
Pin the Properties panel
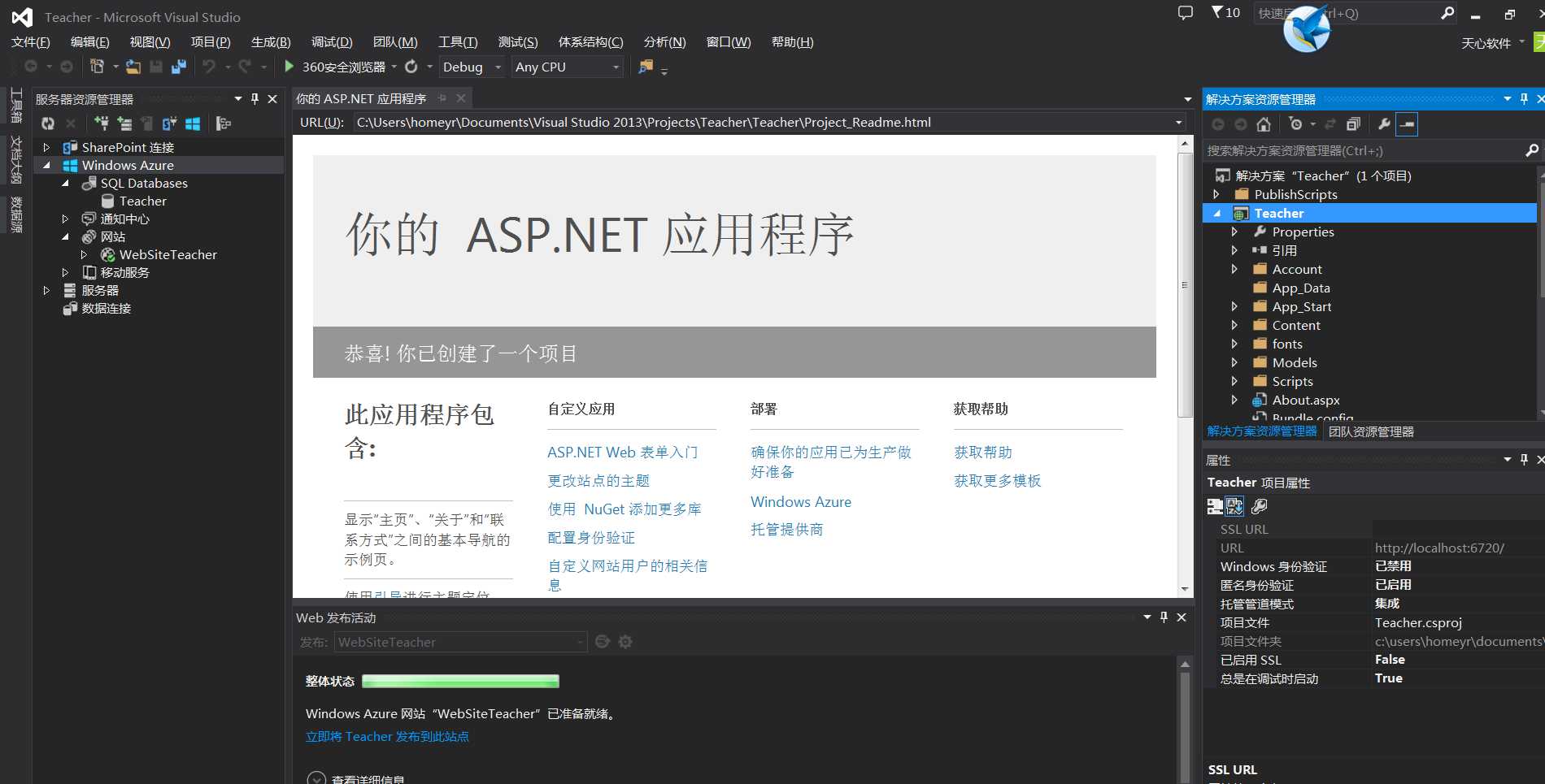(x=1524, y=460)
